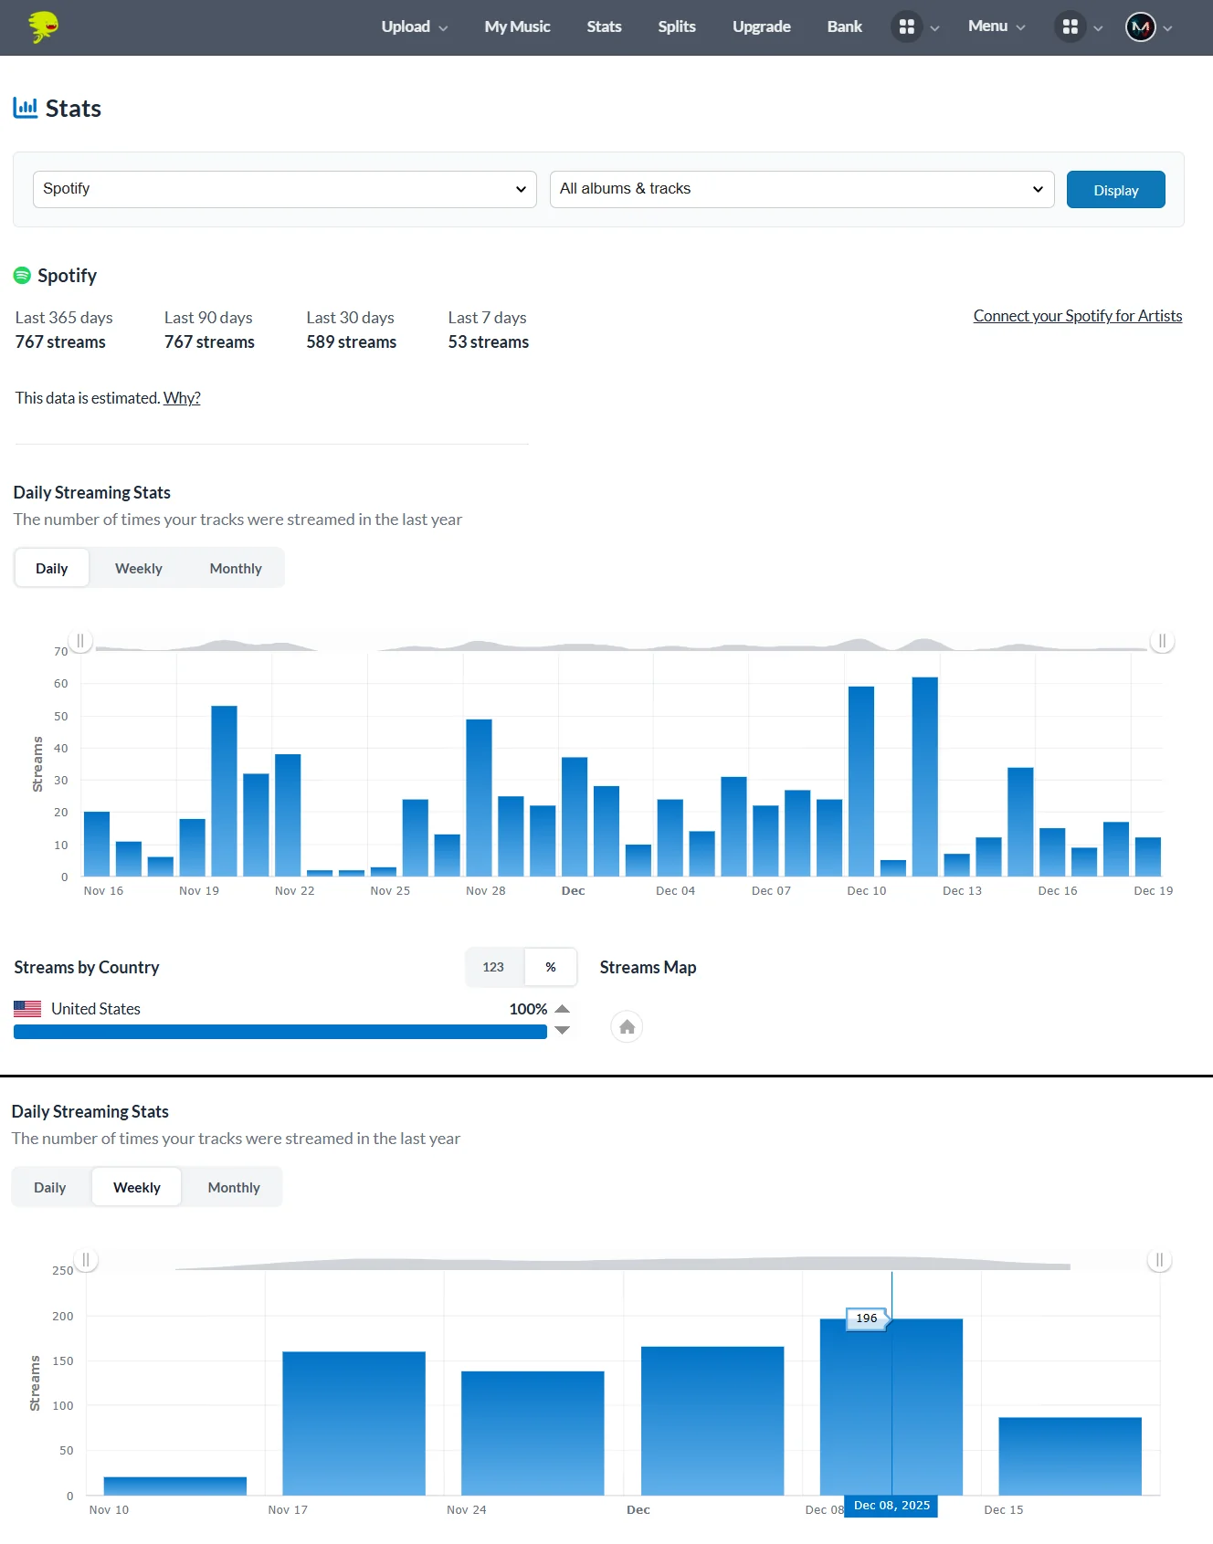The height and width of the screenshot is (1544, 1213).
Task: Click right range handle of daily chart
Action: pos(1162,641)
